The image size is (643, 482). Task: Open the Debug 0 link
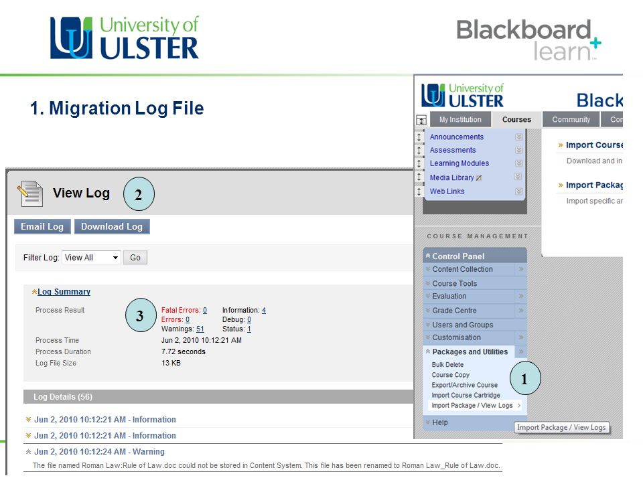pos(249,320)
